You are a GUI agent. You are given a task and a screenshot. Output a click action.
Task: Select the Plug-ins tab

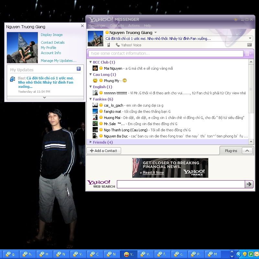231,151
